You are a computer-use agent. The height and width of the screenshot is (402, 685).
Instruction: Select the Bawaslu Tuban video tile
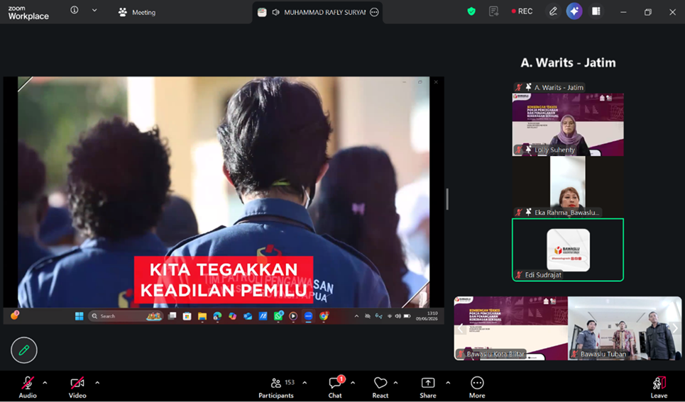click(x=625, y=328)
